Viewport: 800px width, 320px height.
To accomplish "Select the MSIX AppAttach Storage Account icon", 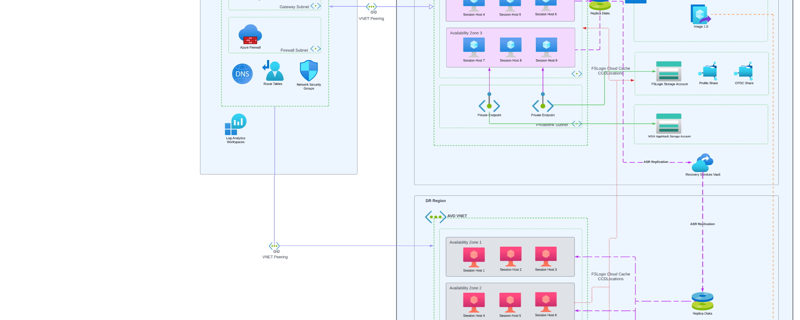I will tap(668, 124).
